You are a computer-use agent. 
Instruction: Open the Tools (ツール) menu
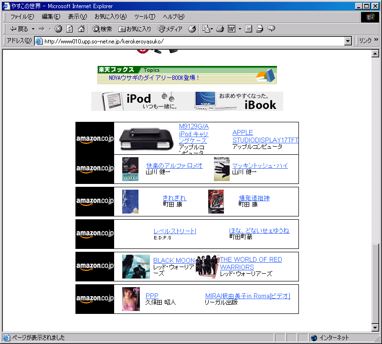pyautogui.click(x=145, y=17)
